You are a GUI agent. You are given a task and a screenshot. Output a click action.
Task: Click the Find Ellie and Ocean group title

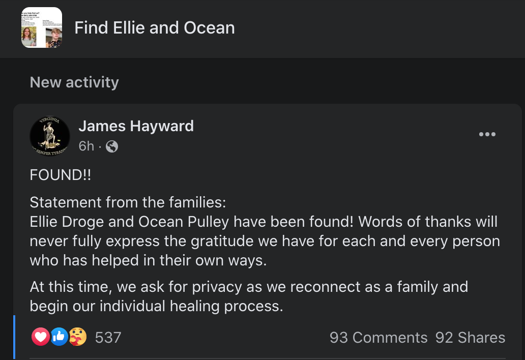155,27
